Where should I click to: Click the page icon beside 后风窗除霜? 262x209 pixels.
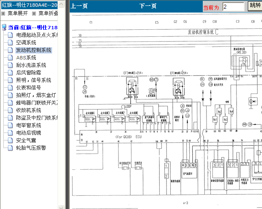pyautogui.click(x=10, y=72)
